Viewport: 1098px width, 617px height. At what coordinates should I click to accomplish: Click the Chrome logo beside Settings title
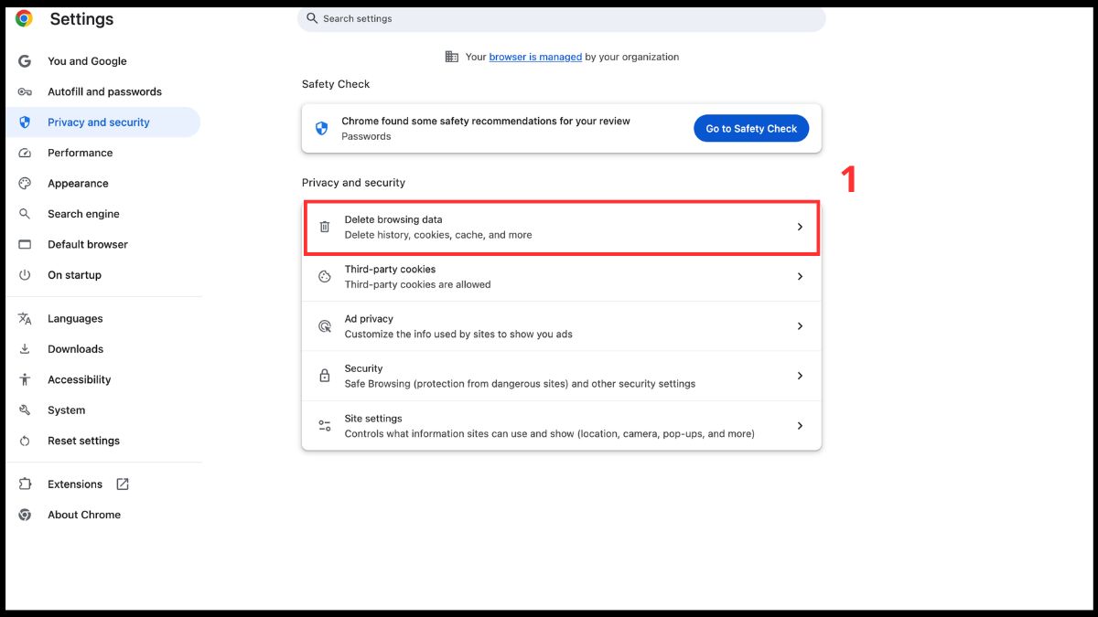pos(24,18)
